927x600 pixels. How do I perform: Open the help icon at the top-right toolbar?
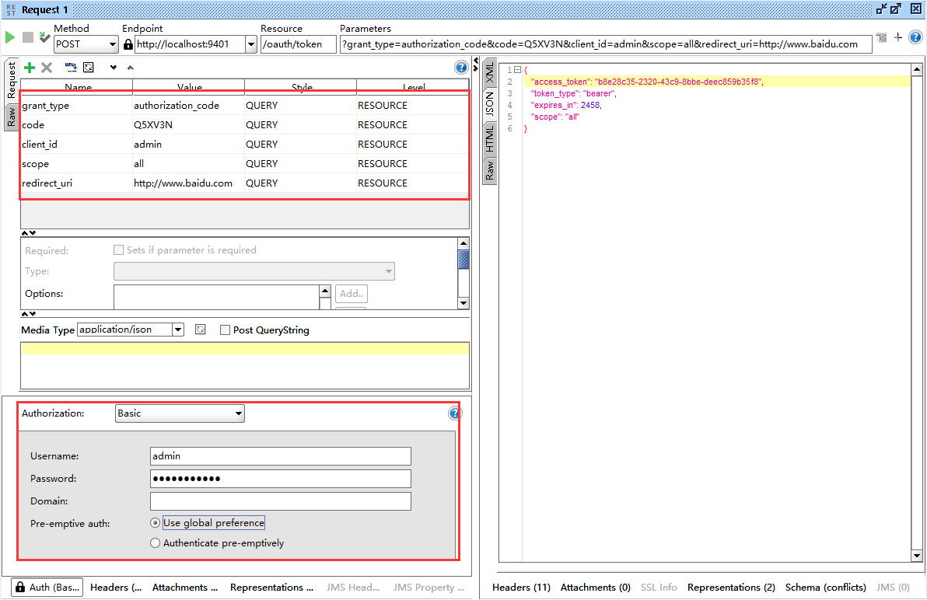(x=915, y=37)
